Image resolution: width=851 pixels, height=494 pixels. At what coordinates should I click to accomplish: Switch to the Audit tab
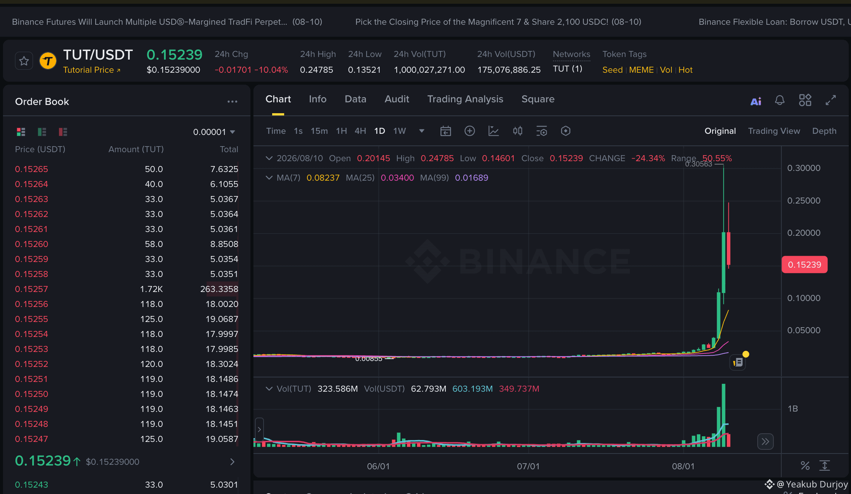coord(397,99)
